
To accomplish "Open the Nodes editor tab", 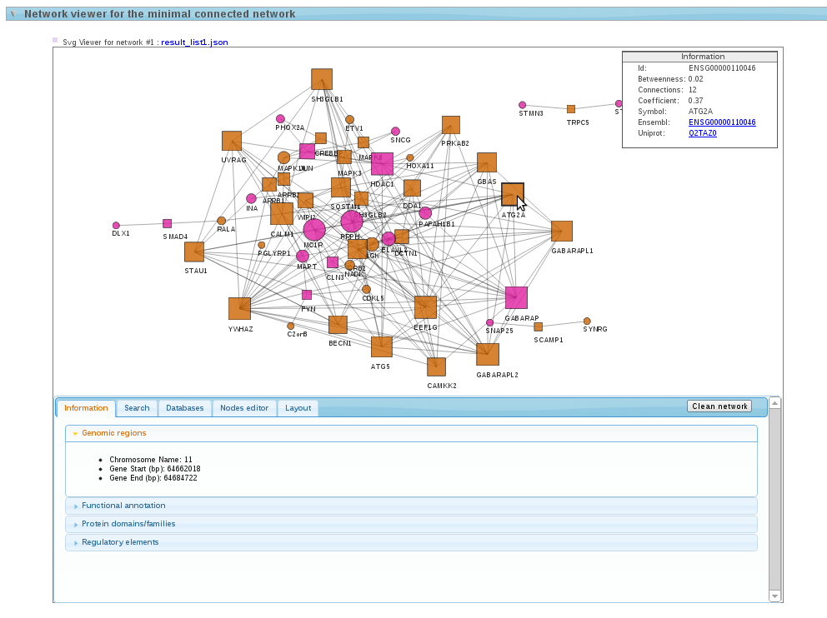I will coord(244,408).
